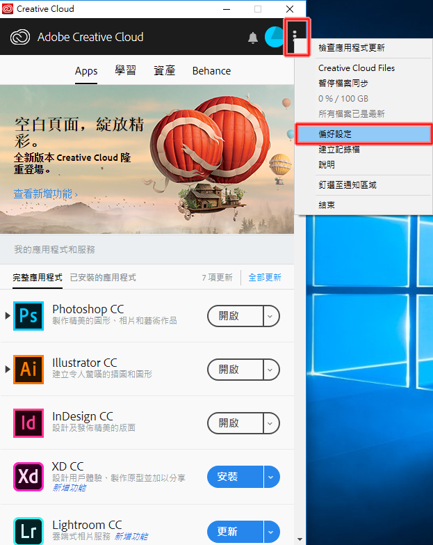This screenshot has width=433, height=545.
Task: Open dropdown arrow next to Photoshop 開啟
Action: [x=271, y=316]
